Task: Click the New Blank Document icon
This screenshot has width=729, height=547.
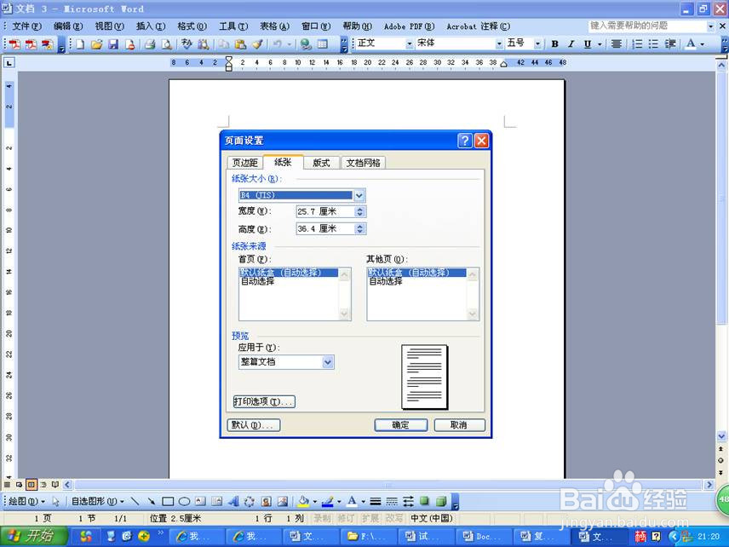Action: 80,44
